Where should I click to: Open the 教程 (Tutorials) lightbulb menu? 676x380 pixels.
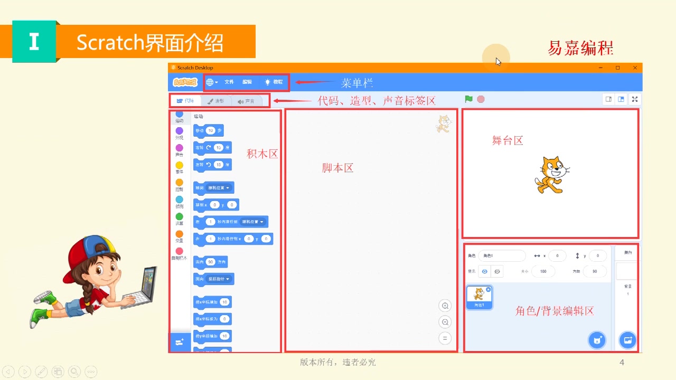tap(274, 82)
